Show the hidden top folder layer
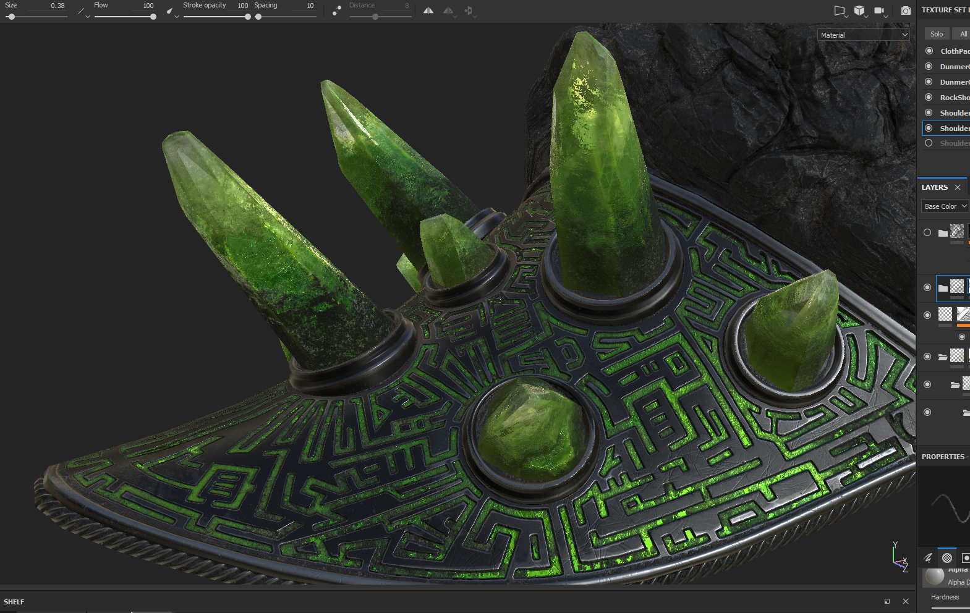Screen dimensions: 970x613 927,233
